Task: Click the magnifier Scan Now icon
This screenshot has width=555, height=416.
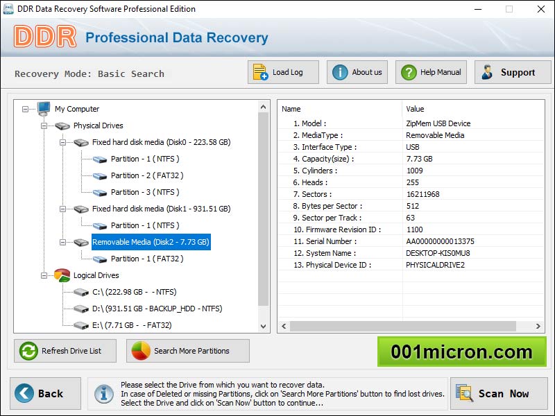Action: pos(464,393)
